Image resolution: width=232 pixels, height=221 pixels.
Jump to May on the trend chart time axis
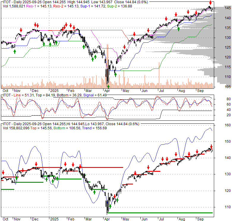coord(126,219)
